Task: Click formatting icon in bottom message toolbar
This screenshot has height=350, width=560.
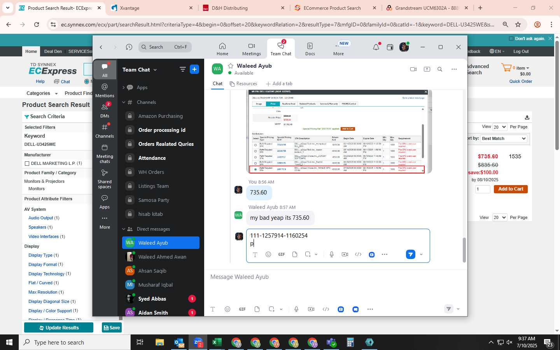Action: (x=213, y=309)
